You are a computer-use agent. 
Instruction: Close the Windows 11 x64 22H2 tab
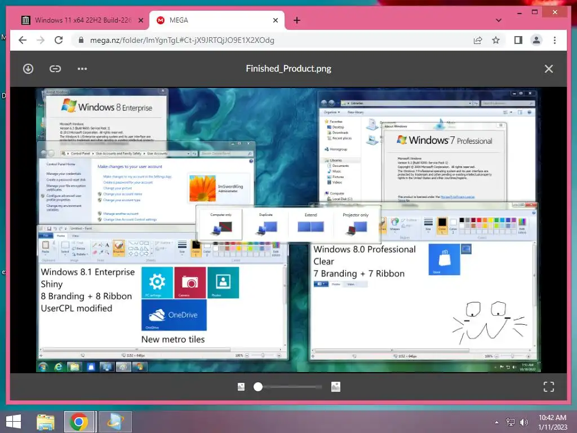pos(140,20)
